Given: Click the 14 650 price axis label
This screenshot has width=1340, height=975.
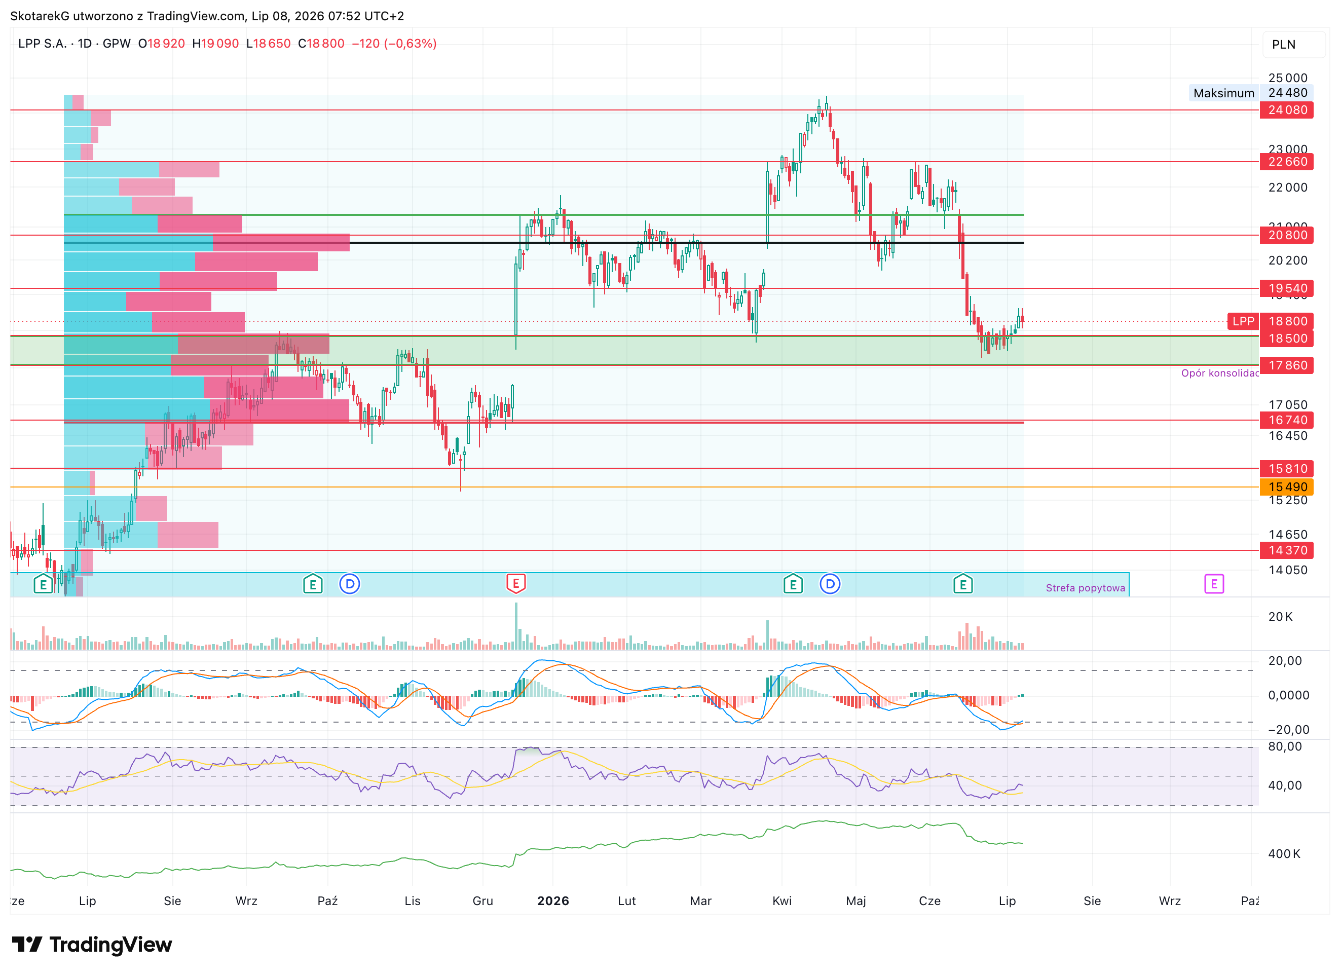Looking at the screenshot, I should coord(1287,534).
